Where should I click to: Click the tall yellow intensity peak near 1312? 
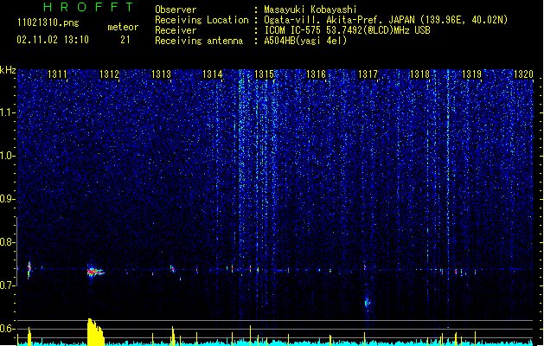point(95,332)
